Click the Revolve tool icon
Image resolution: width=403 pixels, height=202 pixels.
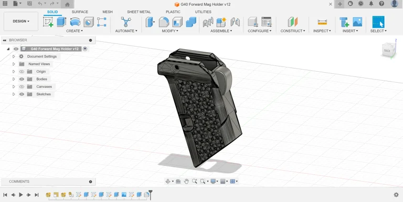point(75,22)
